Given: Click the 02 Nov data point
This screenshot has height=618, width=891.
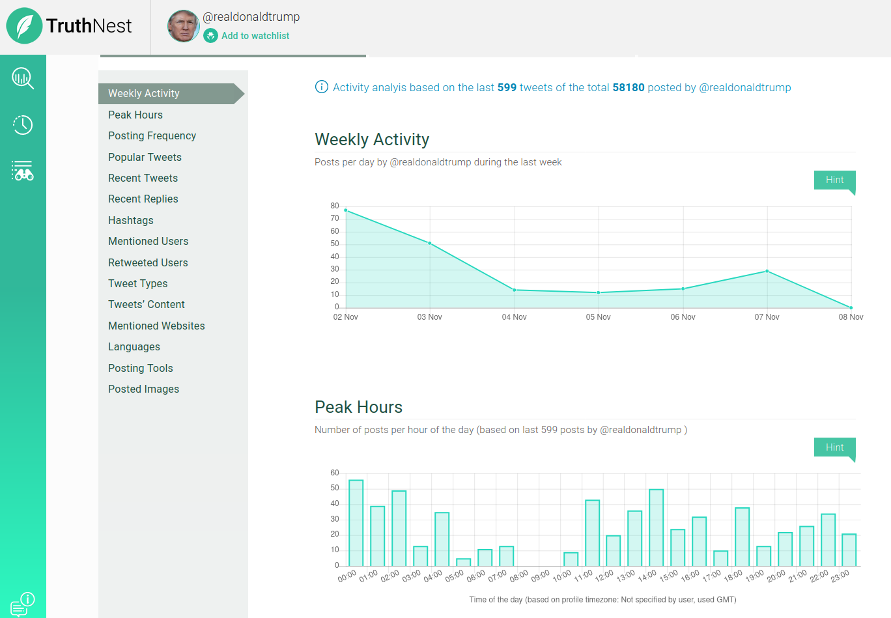Looking at the screenshot, I should pos(346,210).
